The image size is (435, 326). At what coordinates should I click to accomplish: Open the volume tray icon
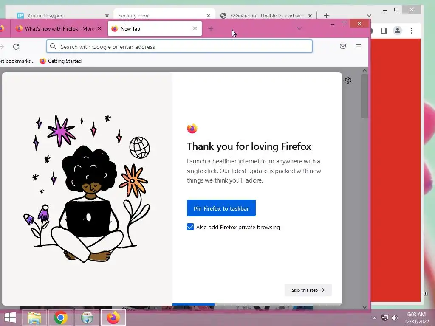395,318
